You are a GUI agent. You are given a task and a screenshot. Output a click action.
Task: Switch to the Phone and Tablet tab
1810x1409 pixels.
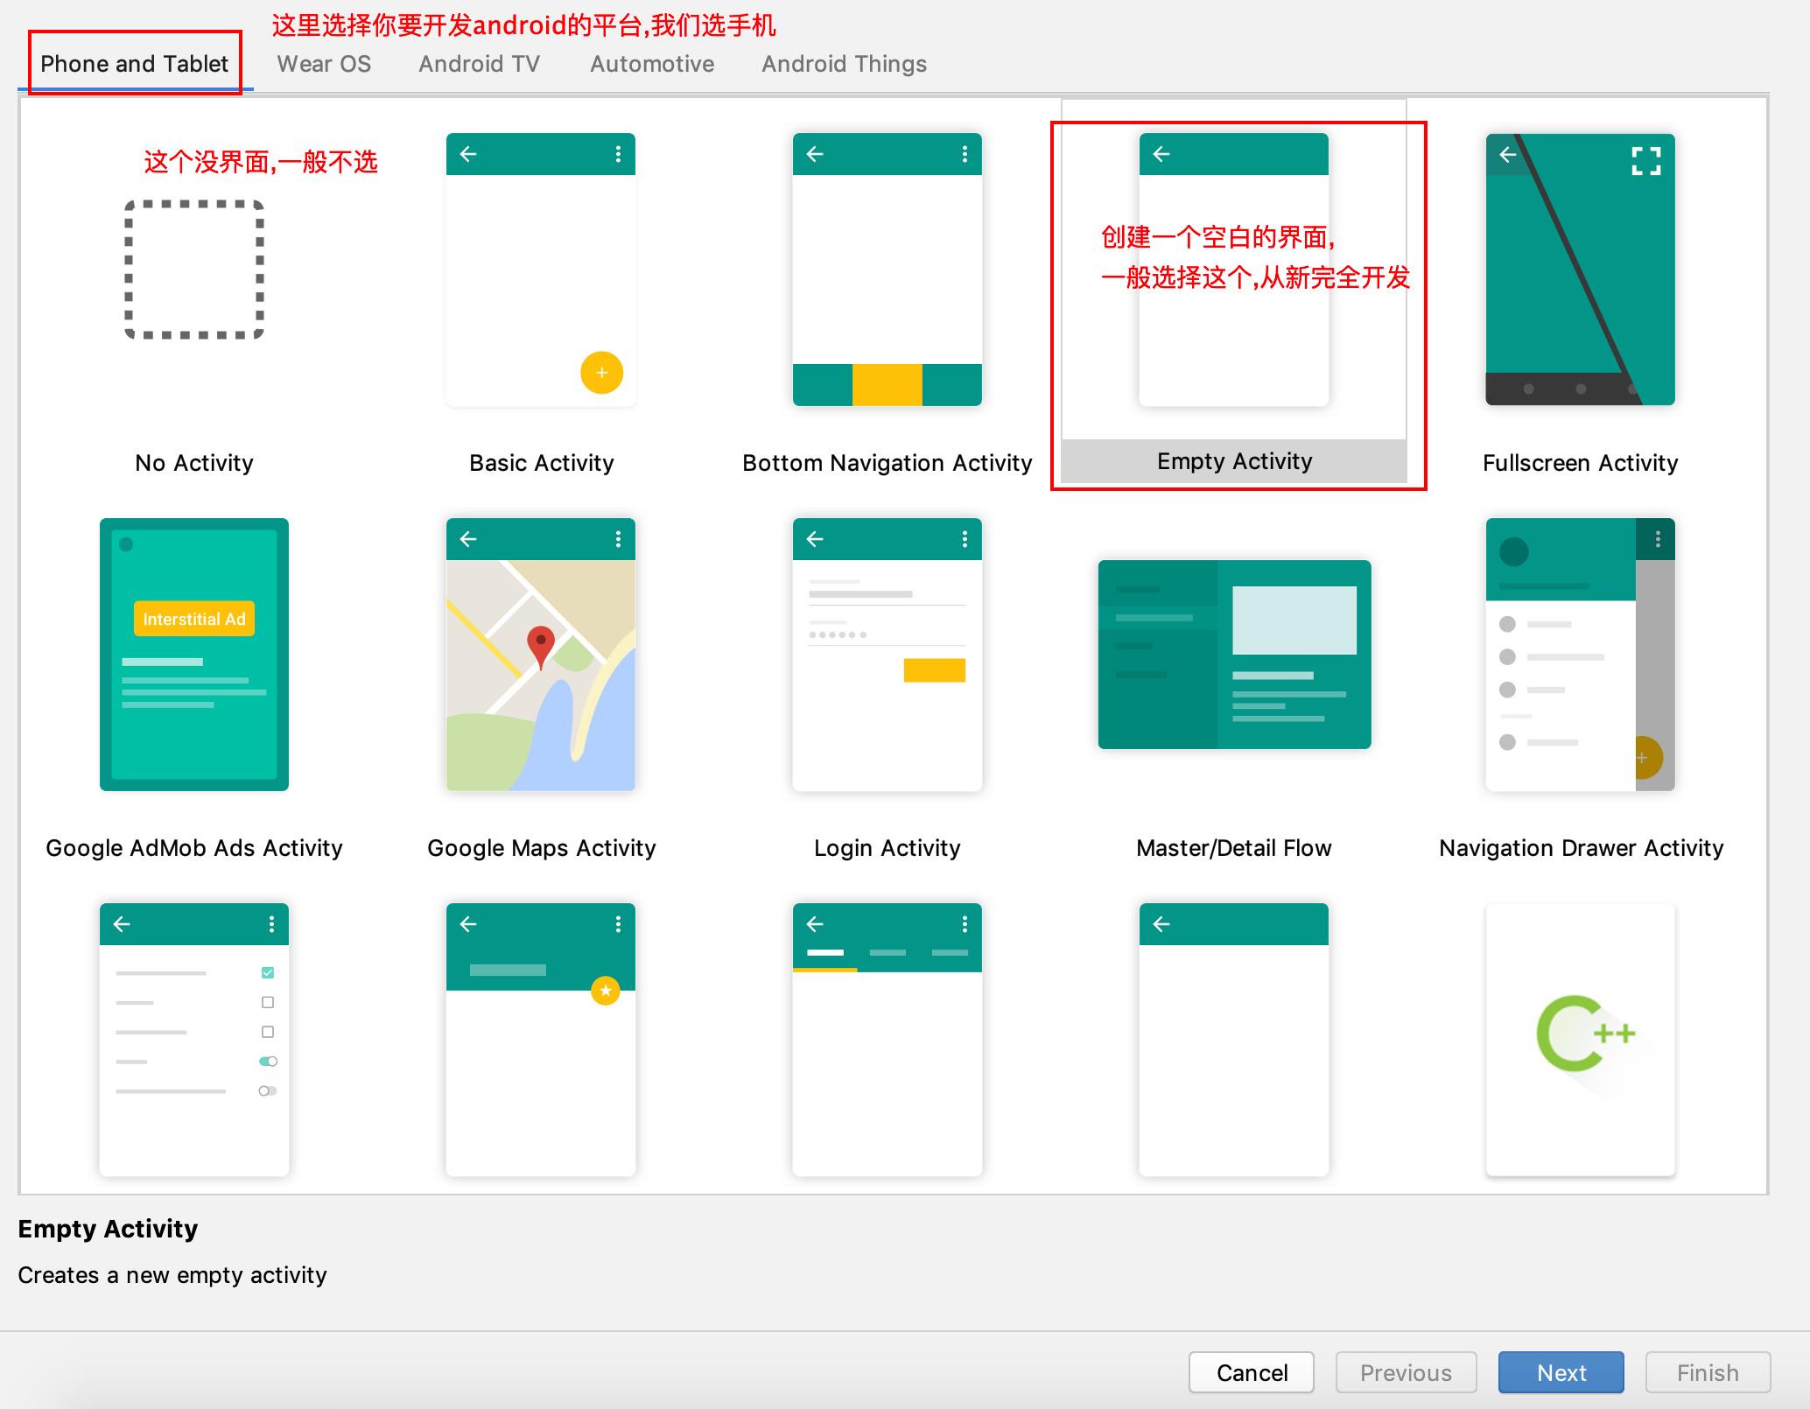135,64
